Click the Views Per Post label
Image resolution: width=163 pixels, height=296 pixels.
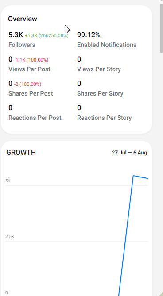pyautogui.click(x=29, y=69)
